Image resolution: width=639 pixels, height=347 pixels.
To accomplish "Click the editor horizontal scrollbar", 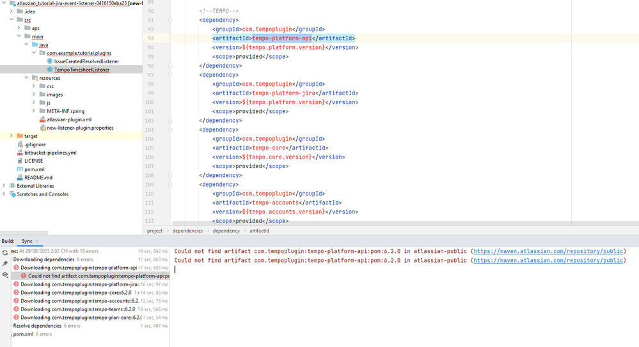I will [406, 224].
